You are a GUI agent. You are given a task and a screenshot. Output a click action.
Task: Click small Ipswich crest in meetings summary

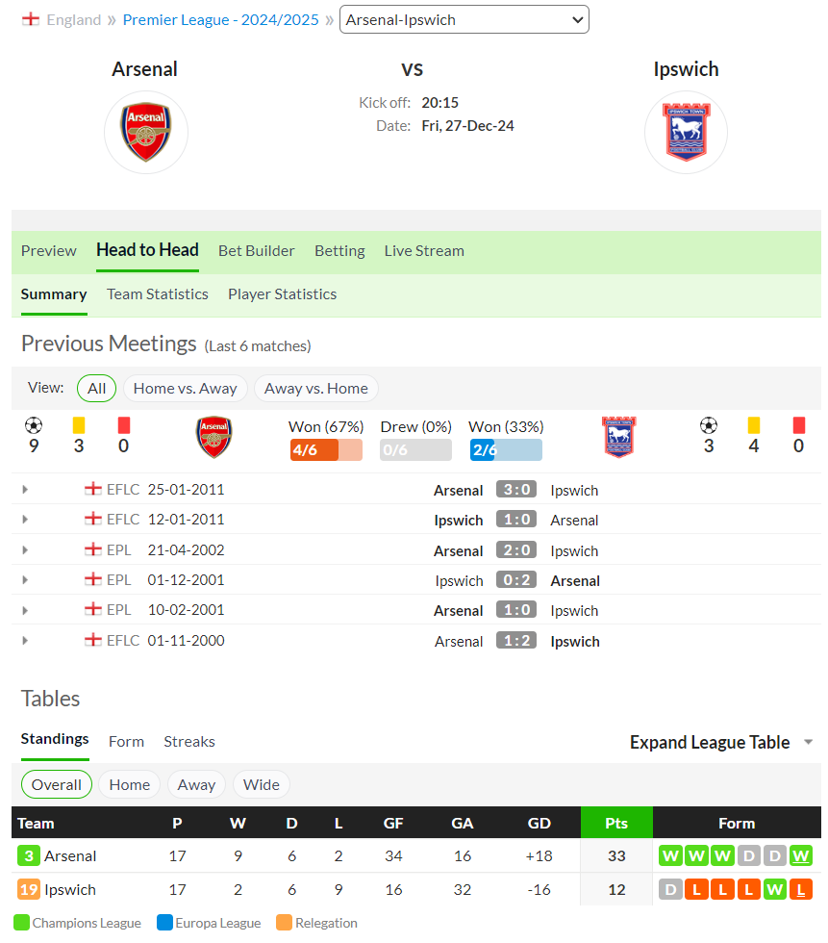619,437
